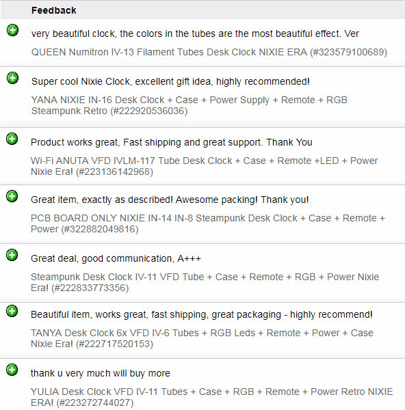Select the green plus icon next to Product works great
This screenshot has height=410, width=405.
(12, 139)
